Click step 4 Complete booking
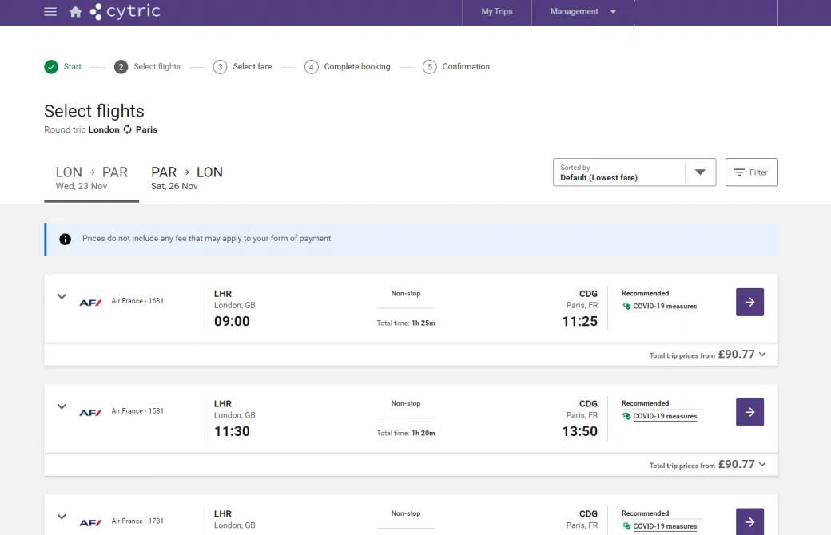 (347, 67)
